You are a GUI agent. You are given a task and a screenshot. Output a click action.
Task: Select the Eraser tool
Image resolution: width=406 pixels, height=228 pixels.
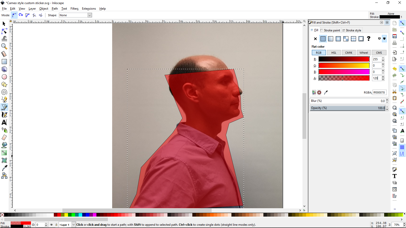click(4, 138)
